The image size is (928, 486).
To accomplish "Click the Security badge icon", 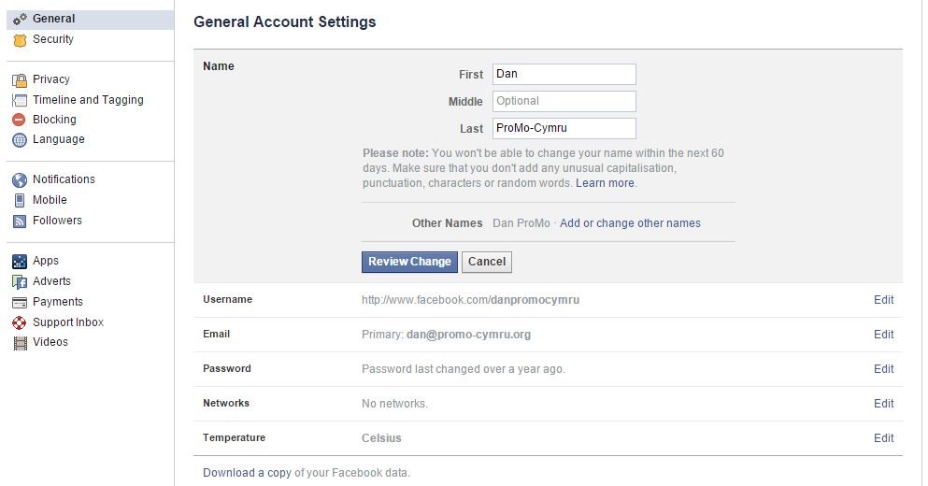I will click(x=20, y=40).
